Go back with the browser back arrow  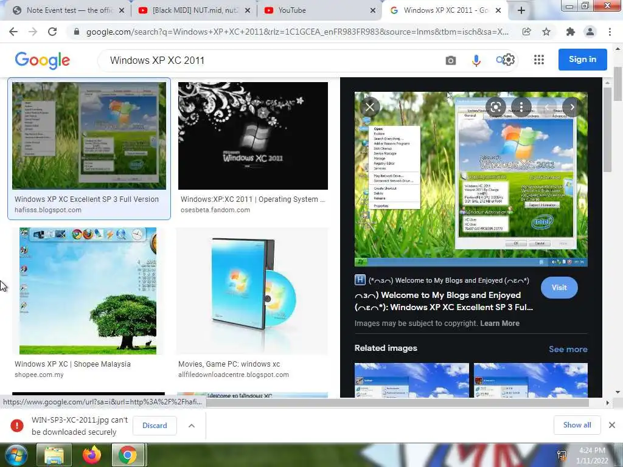13,32
